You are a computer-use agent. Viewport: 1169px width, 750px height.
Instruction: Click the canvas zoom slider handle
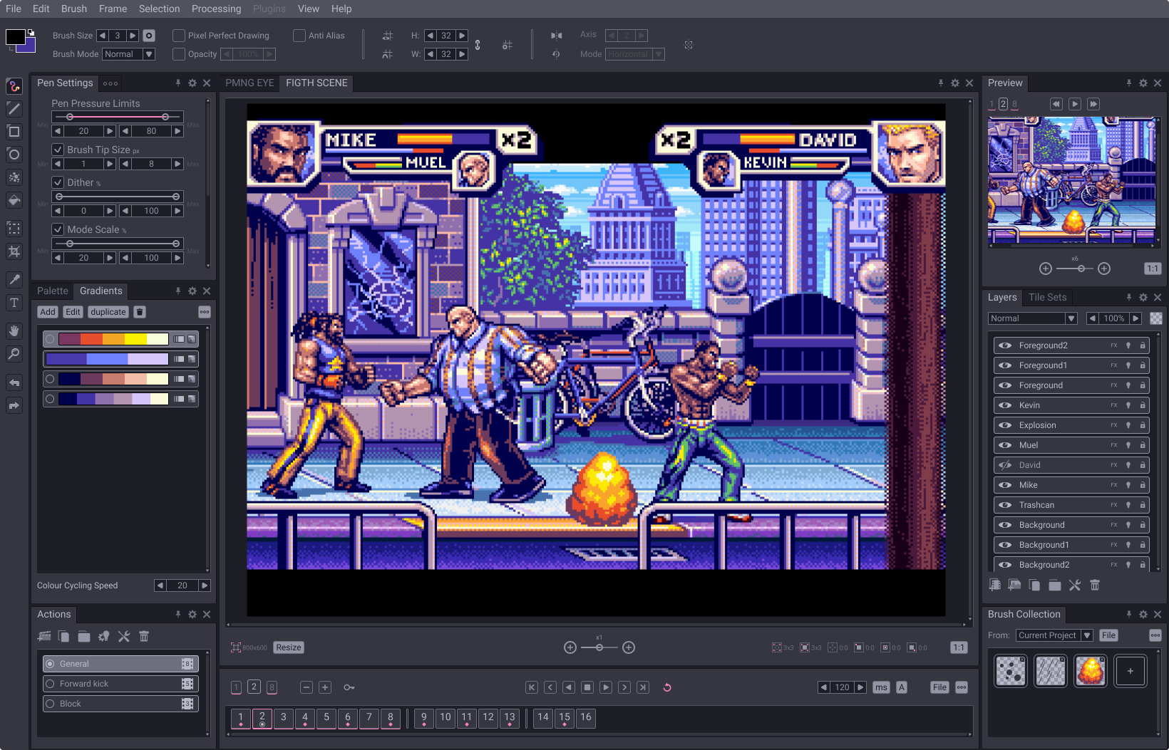[x=599, y=647]
